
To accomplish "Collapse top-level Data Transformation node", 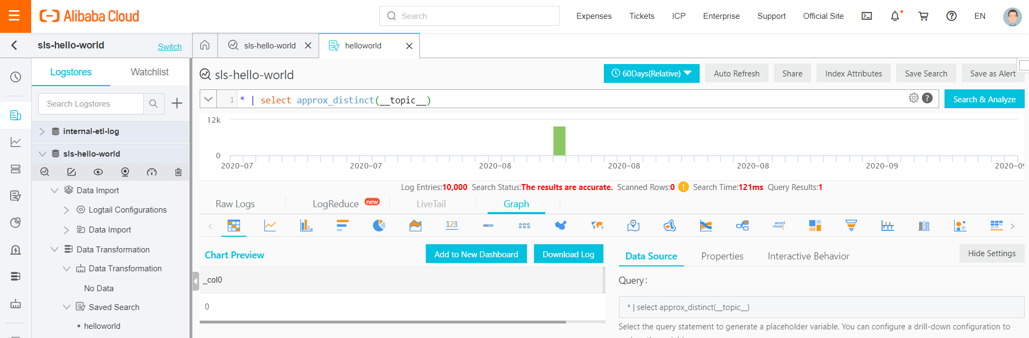I will (54, 250).
